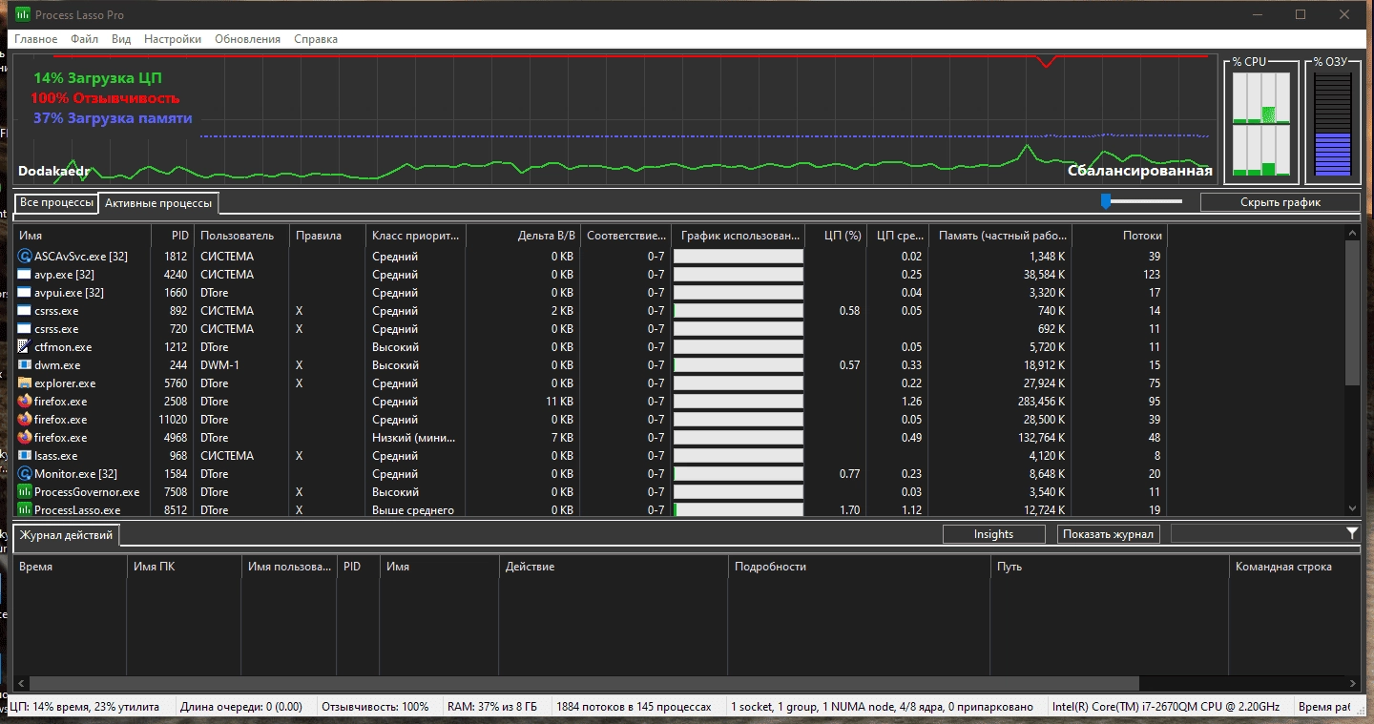The image size is (1374, 724).
Task: Click Показать журнал button
Action: click(x=1109, y=534)
